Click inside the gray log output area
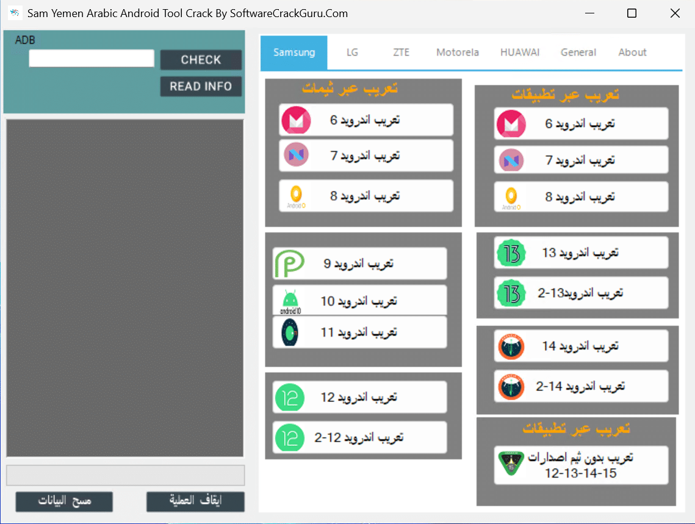695x524 pixels. 124,288
